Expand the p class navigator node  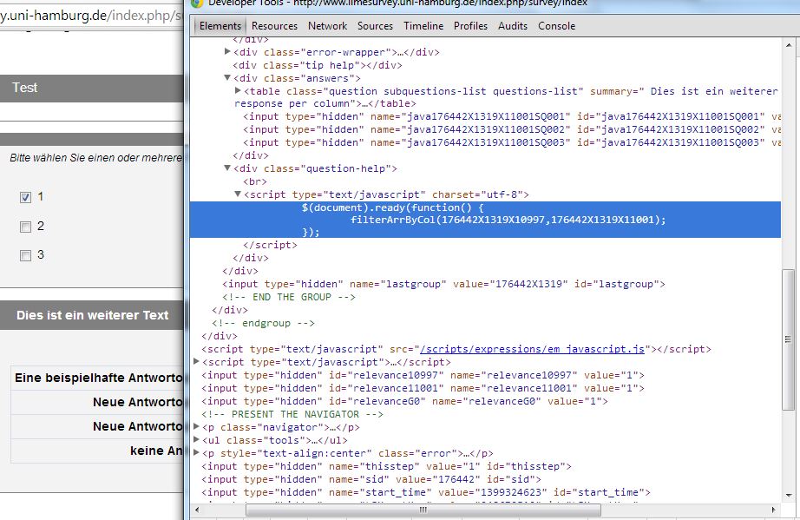tap(197, 427)
